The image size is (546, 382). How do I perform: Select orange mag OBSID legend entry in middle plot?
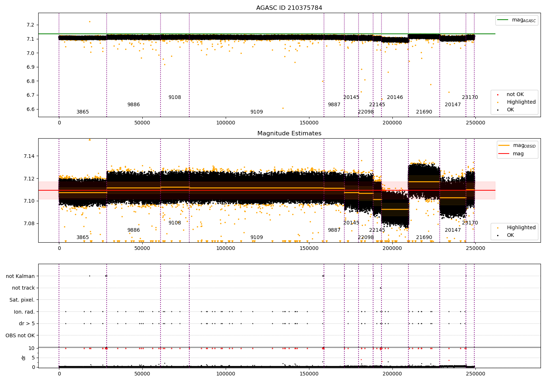pos(517,146)
